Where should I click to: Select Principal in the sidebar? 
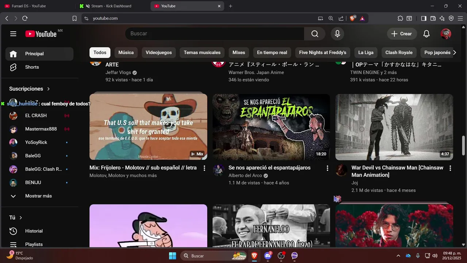(x=39, y=54)
